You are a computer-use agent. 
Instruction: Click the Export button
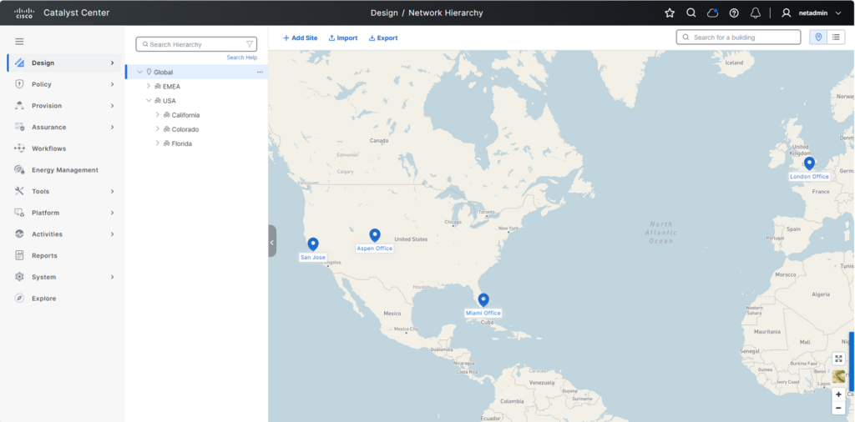point(383,38)
